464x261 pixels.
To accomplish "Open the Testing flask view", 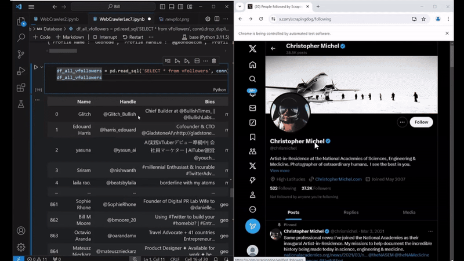I will click(21, 104).
